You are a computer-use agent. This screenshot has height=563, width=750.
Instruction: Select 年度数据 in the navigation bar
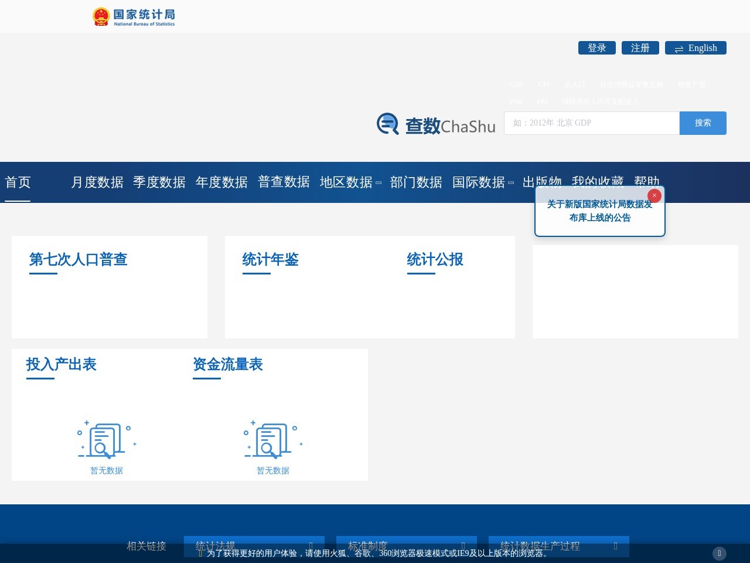click(221, 182)
